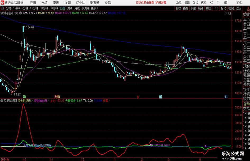
Task: Click the 大盘资金 9.07 indicator value
Action: (74, 101)
